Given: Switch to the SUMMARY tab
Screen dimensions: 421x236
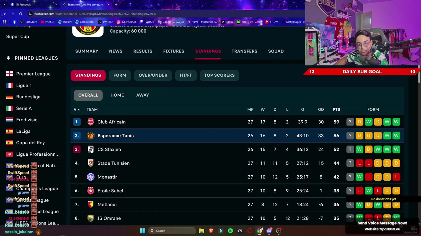Looking at the screenshot, I should pyautogui.click(x=87, y=51).
